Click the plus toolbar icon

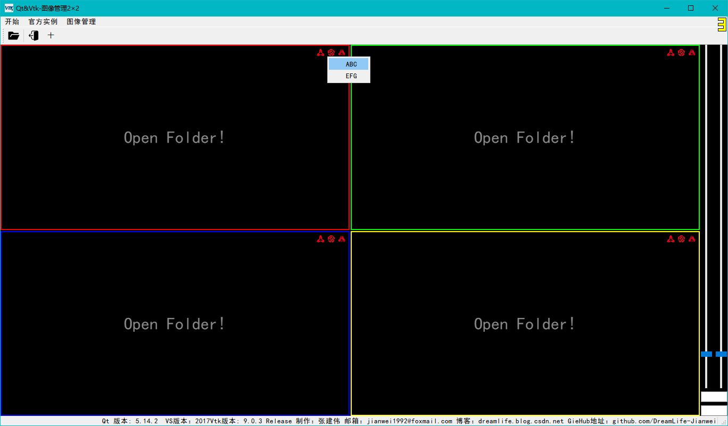(x=51, y=36)
